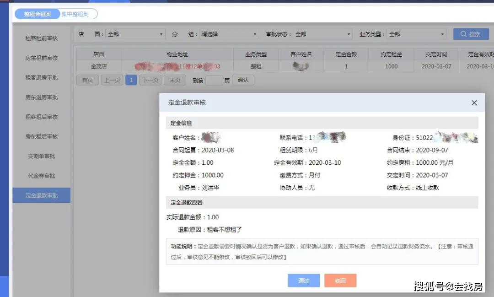This screenshot has height=297, width=494.
Task: Open 房东租后审核 in sidebar
Action: click(x=42, y=136)
